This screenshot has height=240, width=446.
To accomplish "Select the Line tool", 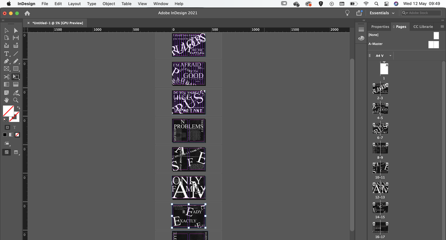I will point(16,54).
